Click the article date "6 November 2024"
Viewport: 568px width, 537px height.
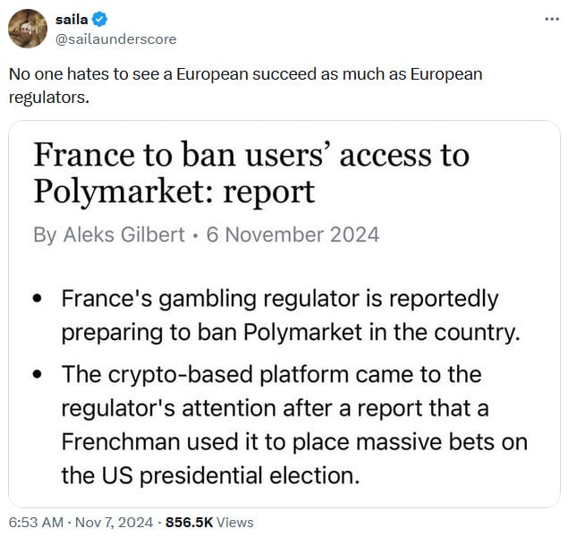click(292, 235)
